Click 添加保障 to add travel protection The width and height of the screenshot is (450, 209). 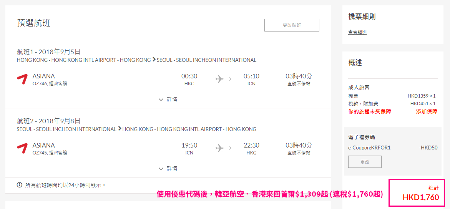click(x=427, y=111)
